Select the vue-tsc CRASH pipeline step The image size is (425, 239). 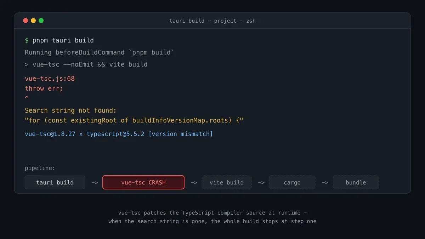click(x=143, y=182)
